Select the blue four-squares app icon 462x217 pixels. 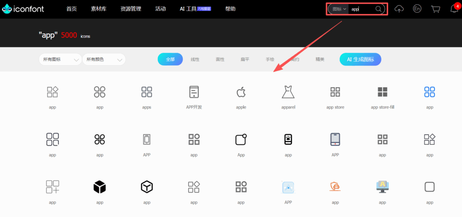point(430,92)
